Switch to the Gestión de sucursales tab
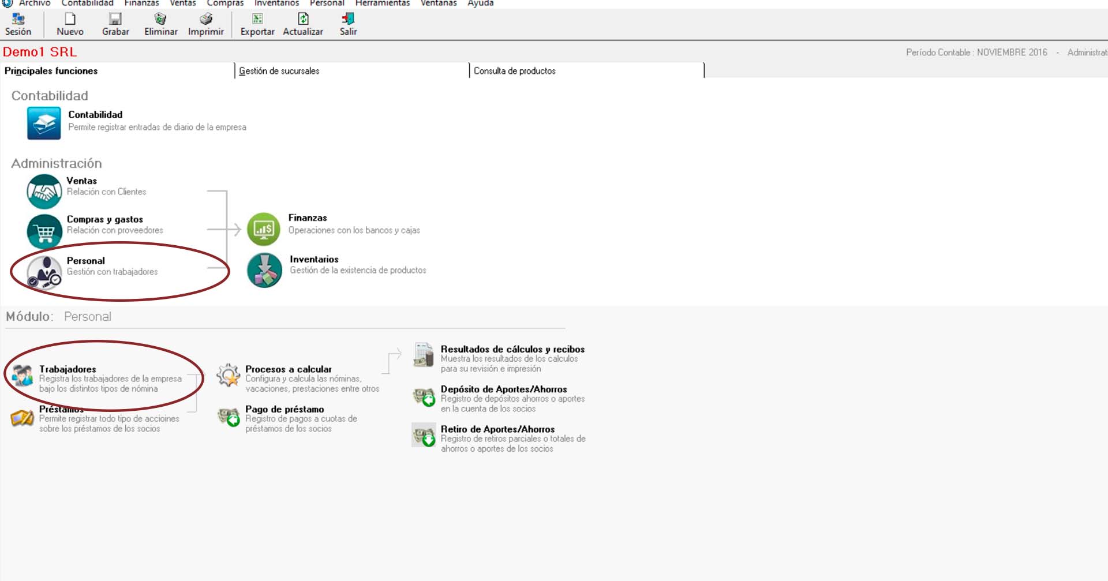Screen dimensions: 1108x581 pyautogui.click(x=279, y=71)
